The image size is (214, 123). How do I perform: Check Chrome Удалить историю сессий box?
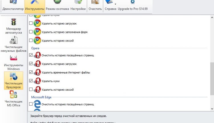(31, 40)
